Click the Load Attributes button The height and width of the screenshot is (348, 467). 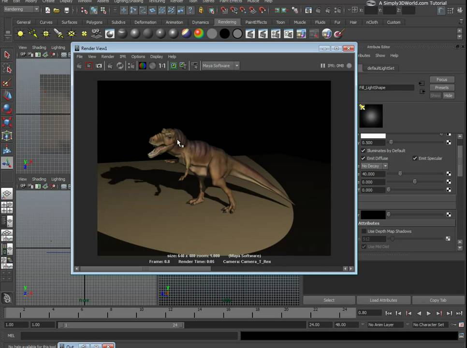pos(383,300)
